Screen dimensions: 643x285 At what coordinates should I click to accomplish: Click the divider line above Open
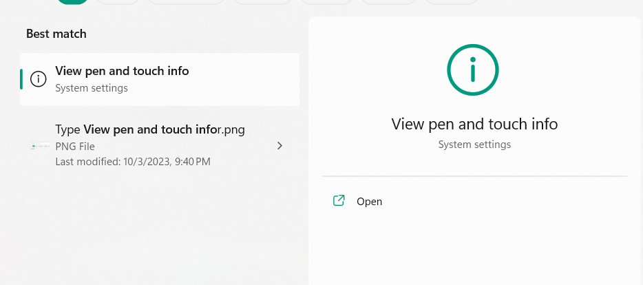[x=474, y=176]
